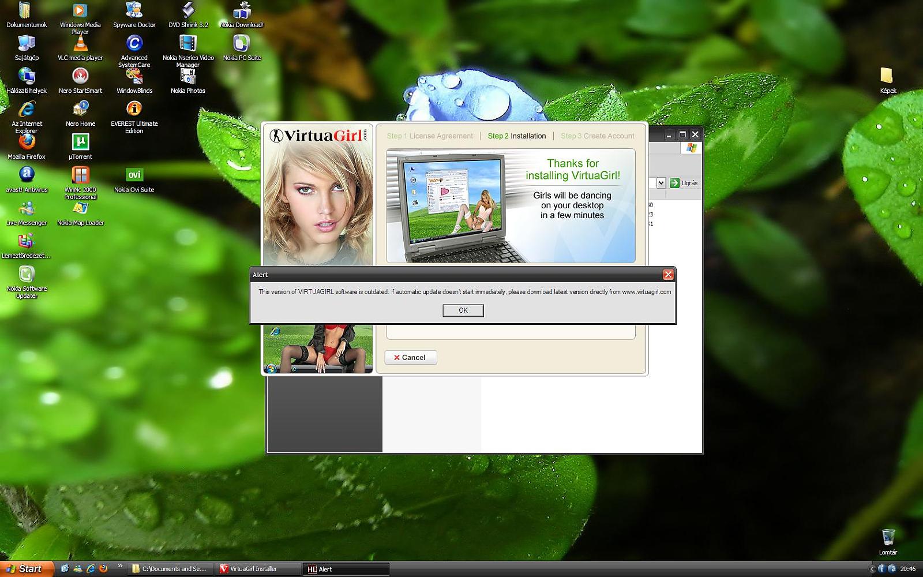Click Firefox quick launch icon in taskbar
This screenshot has height=577, width=923.
pos(104,568)
